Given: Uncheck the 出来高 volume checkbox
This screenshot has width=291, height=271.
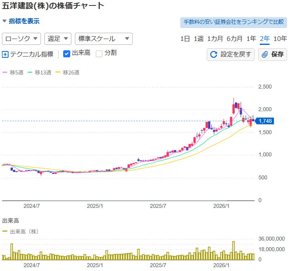Looking at the screenshot, I should point(66,53).
